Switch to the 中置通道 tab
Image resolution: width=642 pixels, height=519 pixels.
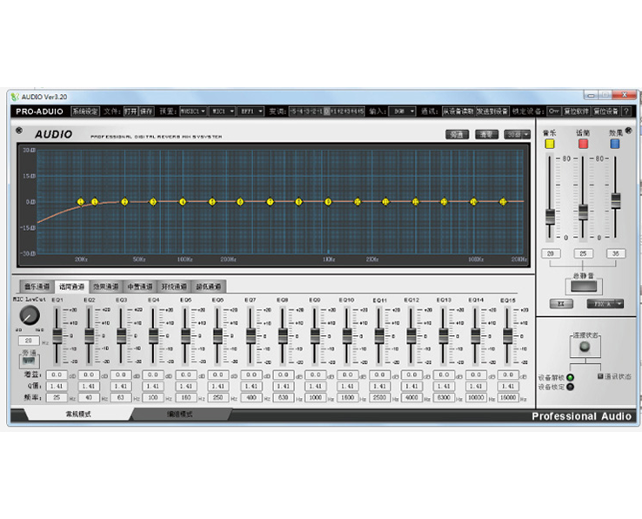(140, 286)
